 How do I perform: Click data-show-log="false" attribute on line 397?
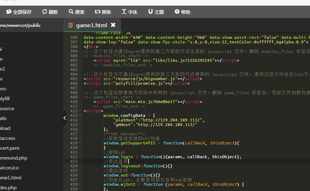tap(109, 42)
